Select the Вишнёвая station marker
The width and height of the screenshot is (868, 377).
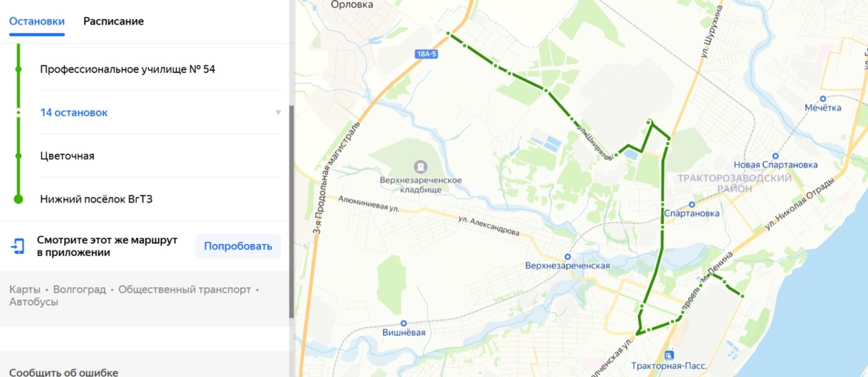point(404,323)
